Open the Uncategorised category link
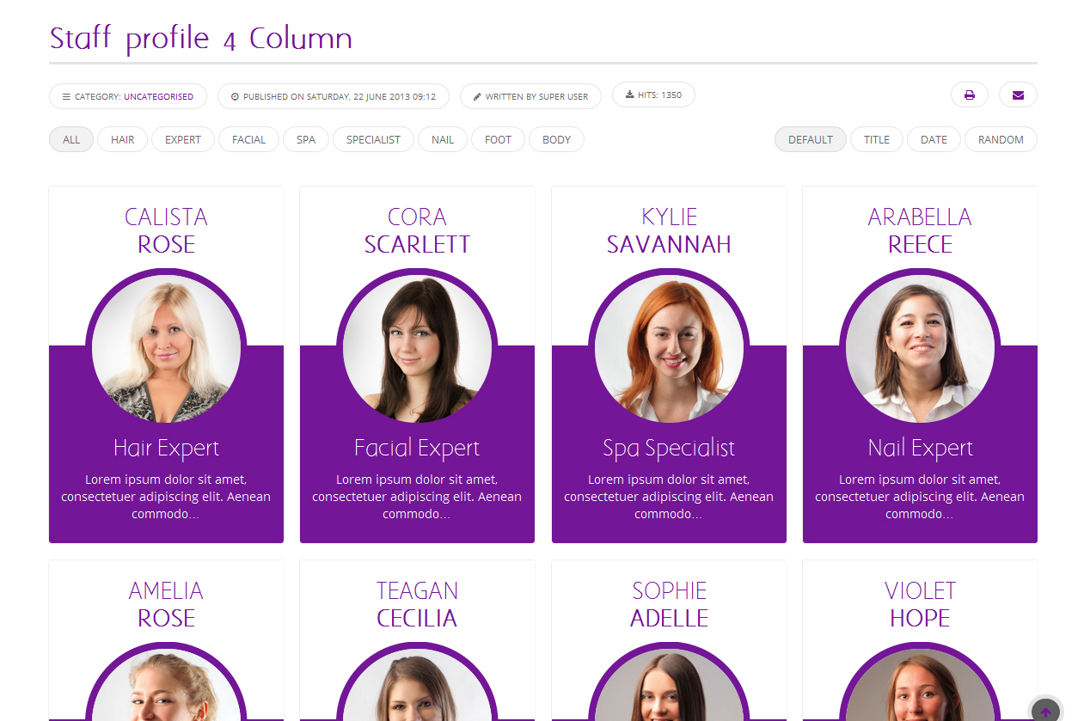Image resolution: width=1084 pixels, height=721 pixels. pos(158,97)
